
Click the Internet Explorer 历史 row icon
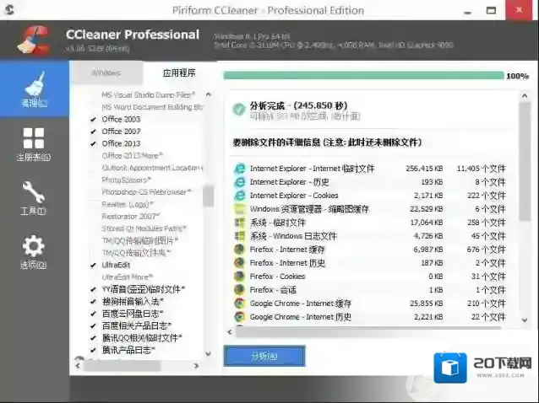click(240, 182)
